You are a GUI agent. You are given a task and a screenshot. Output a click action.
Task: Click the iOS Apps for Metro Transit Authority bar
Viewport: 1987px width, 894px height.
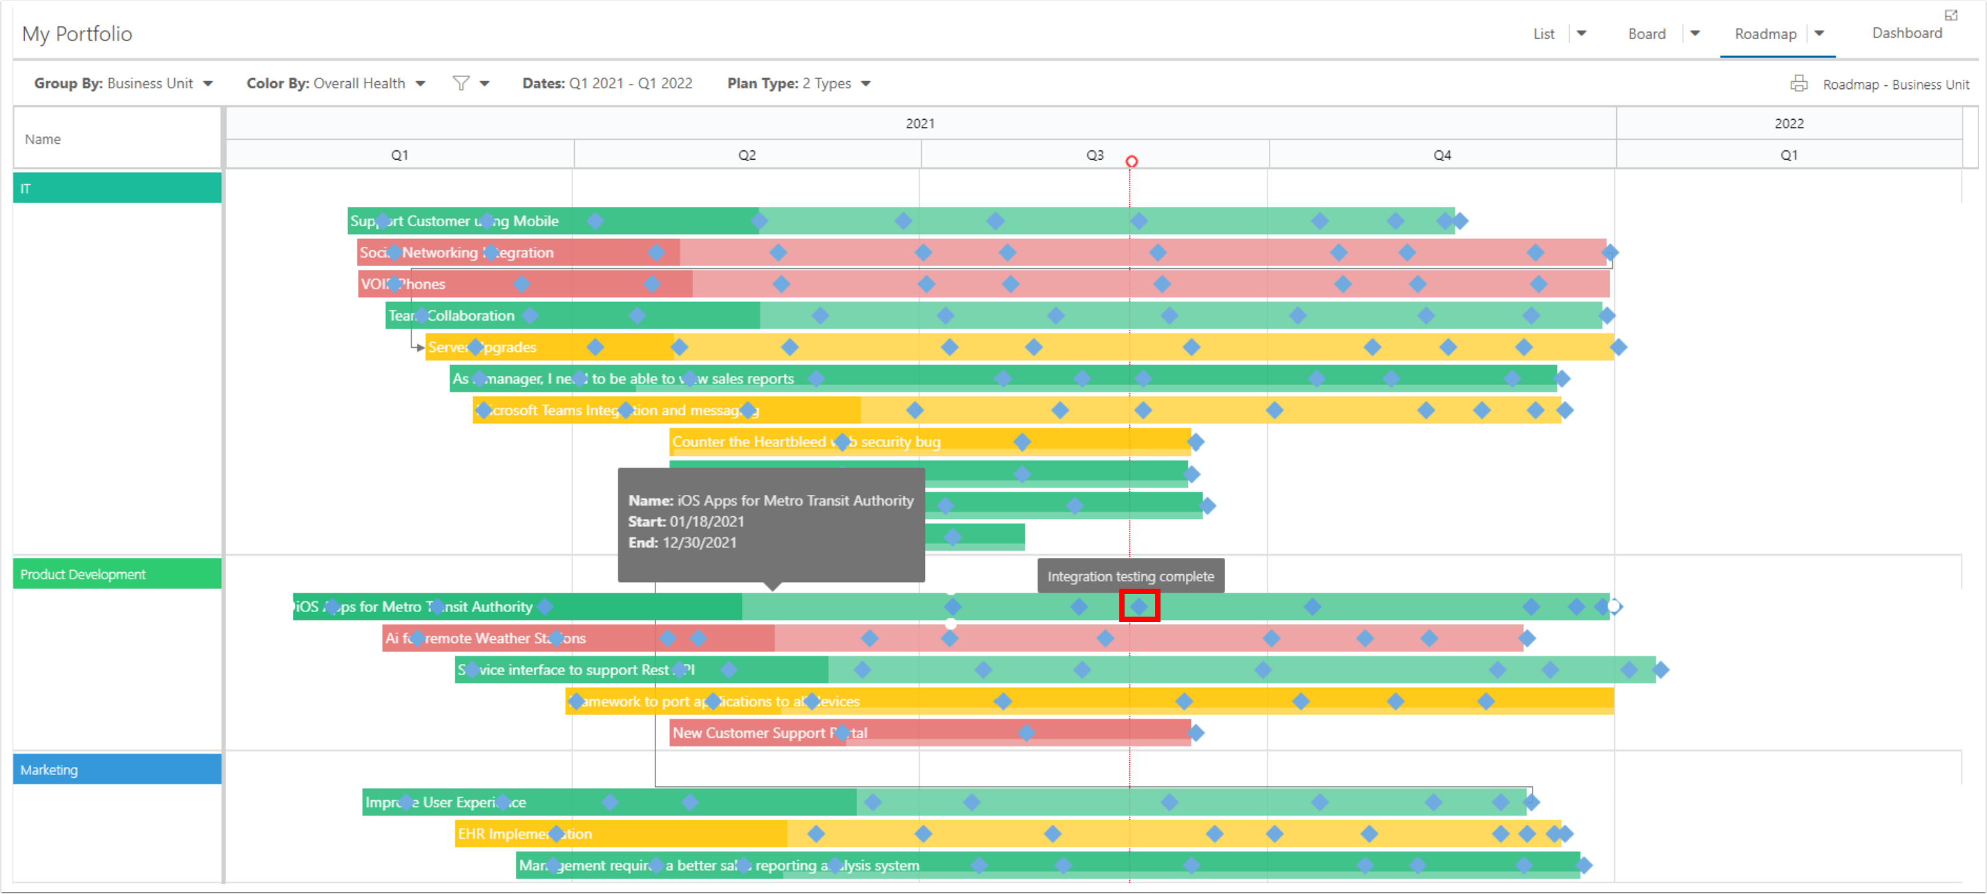[951, 606]
